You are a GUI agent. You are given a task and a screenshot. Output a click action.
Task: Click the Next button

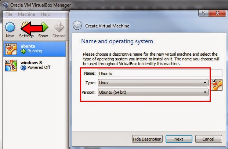179,139
